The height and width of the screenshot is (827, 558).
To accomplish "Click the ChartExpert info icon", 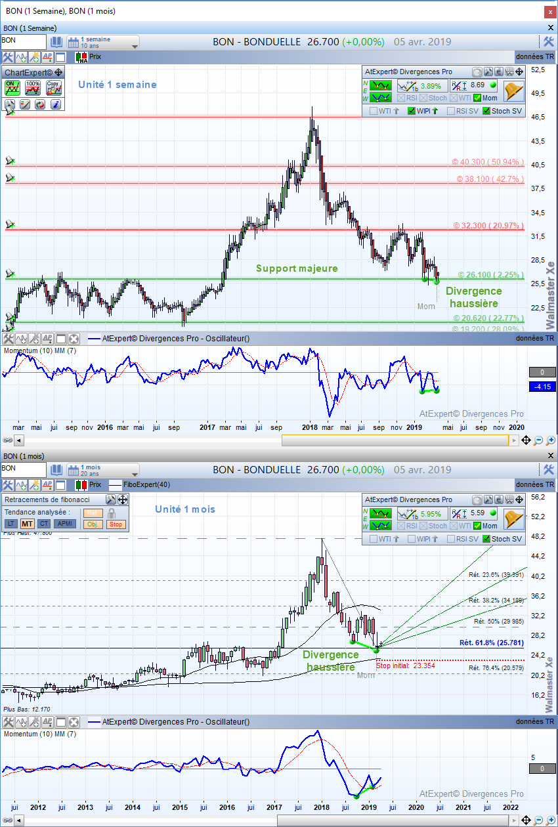I will point(56,104).
